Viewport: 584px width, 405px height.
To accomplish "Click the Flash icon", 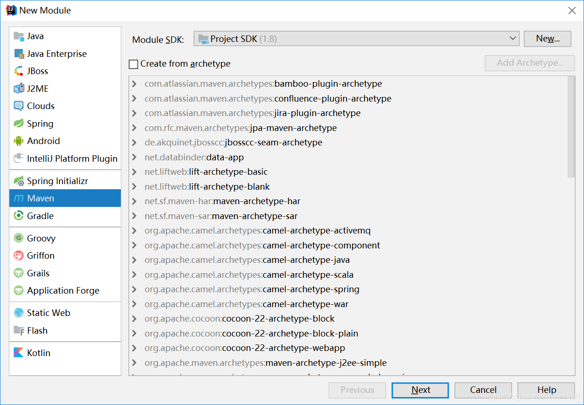I will click(x=19, y=330).
